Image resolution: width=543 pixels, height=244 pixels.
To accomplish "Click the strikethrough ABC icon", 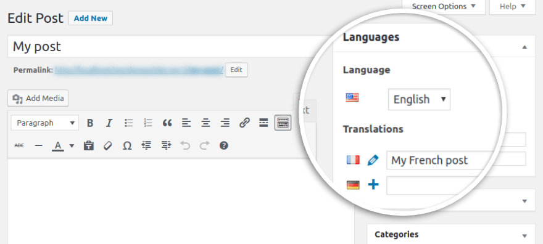I will (19, 146).
